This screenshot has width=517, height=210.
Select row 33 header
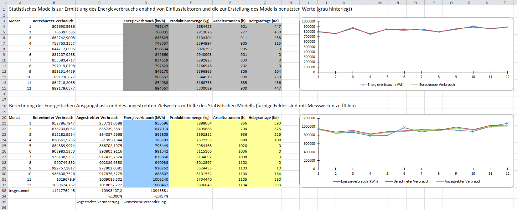[x=4, y=191]
